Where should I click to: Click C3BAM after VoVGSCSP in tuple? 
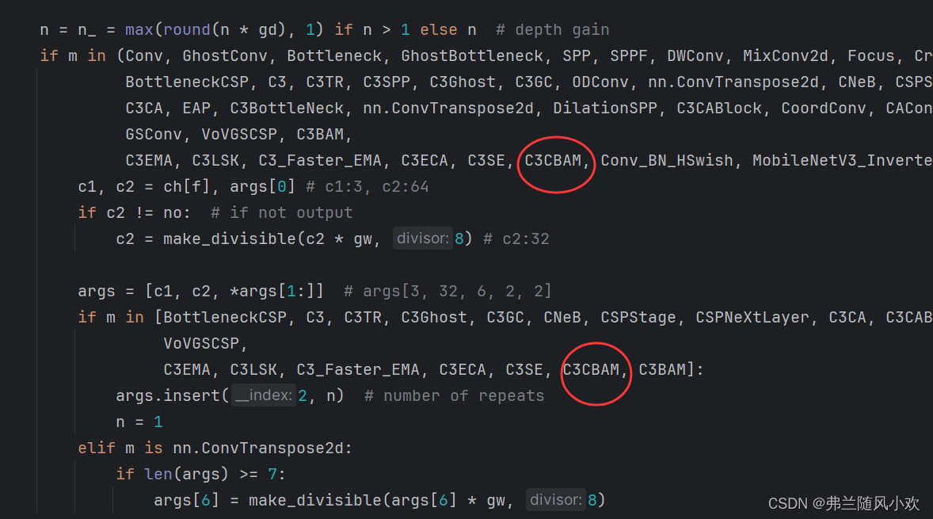(x=320, y=135)
